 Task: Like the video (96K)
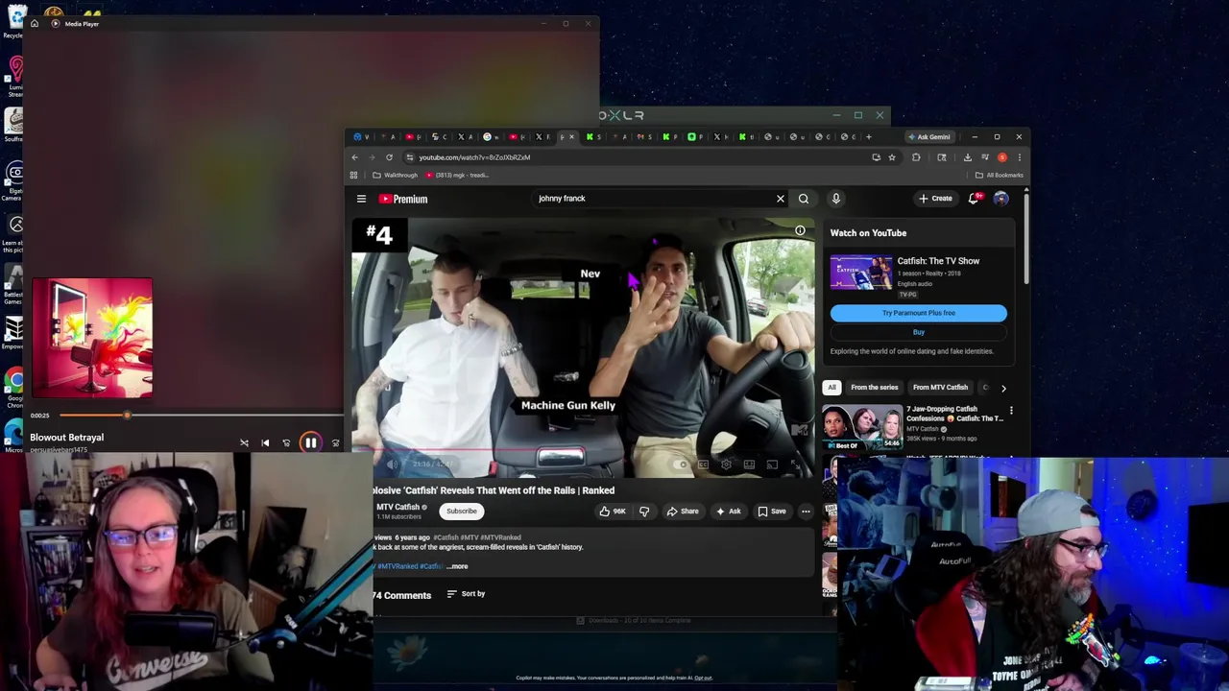pos(612,512)
